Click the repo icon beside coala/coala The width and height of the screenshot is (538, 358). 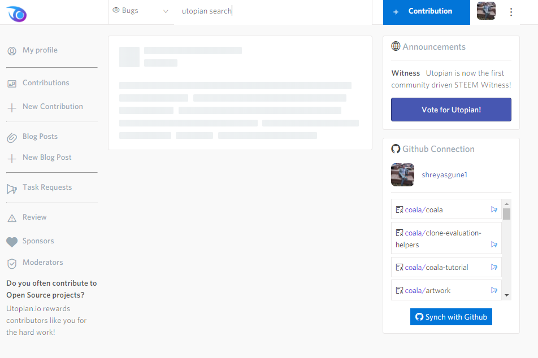pyautogui.click(x=400, y=209)
